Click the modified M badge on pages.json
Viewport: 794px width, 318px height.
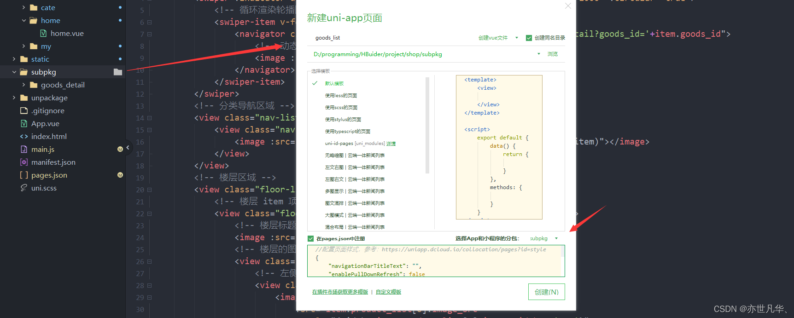[x=120, y=175]
